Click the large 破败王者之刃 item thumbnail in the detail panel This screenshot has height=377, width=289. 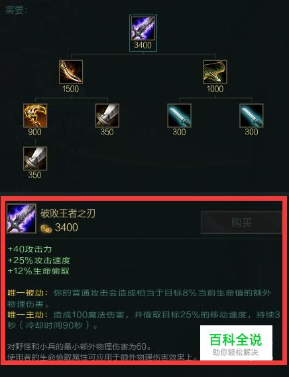[x=21, y=218]
